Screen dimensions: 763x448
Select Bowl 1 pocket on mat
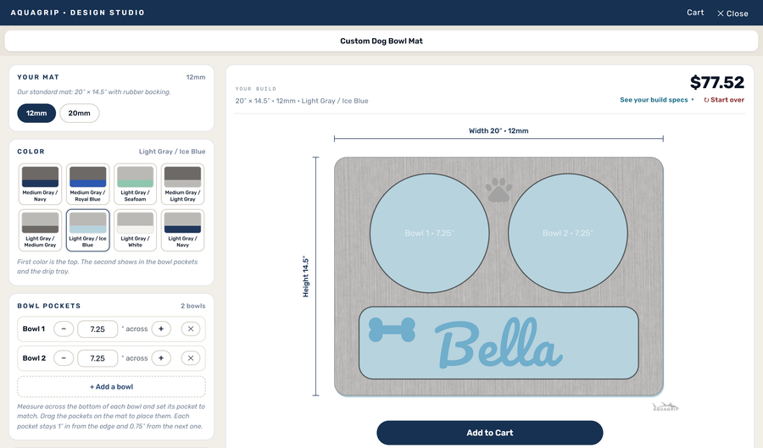[429, 233]
